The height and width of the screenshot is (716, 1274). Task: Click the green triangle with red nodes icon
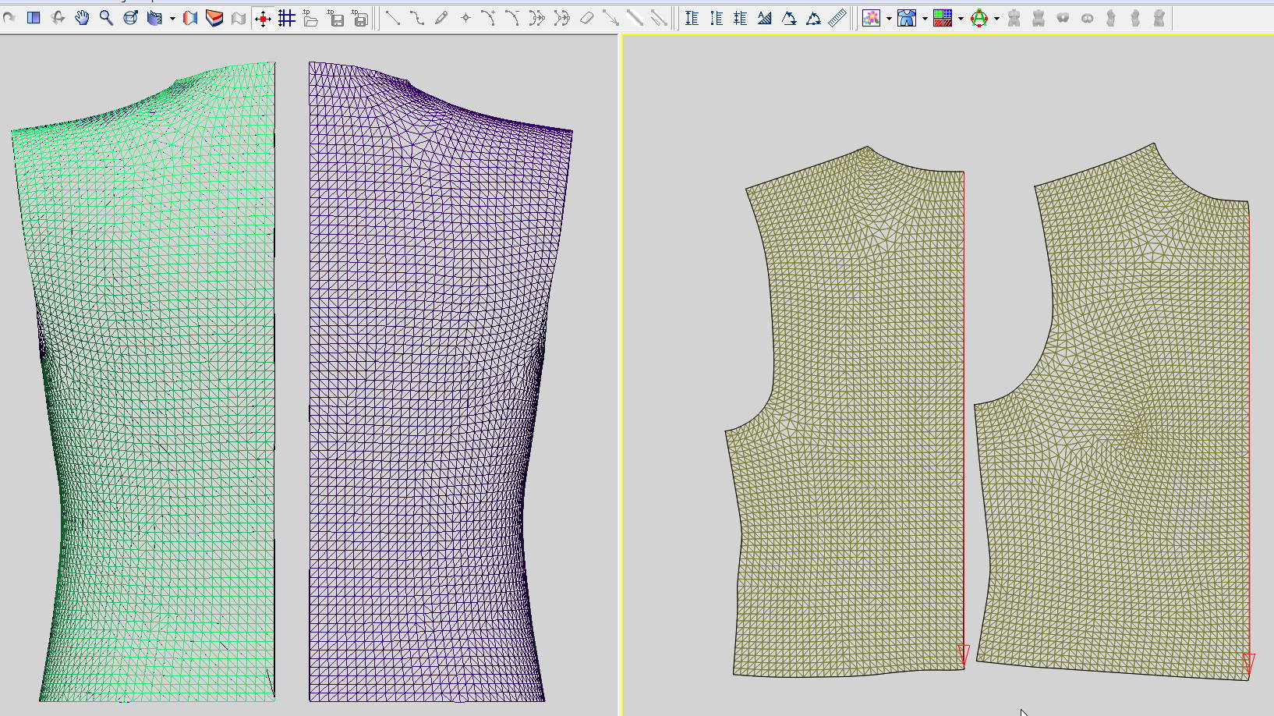click(x=979, y=18)
